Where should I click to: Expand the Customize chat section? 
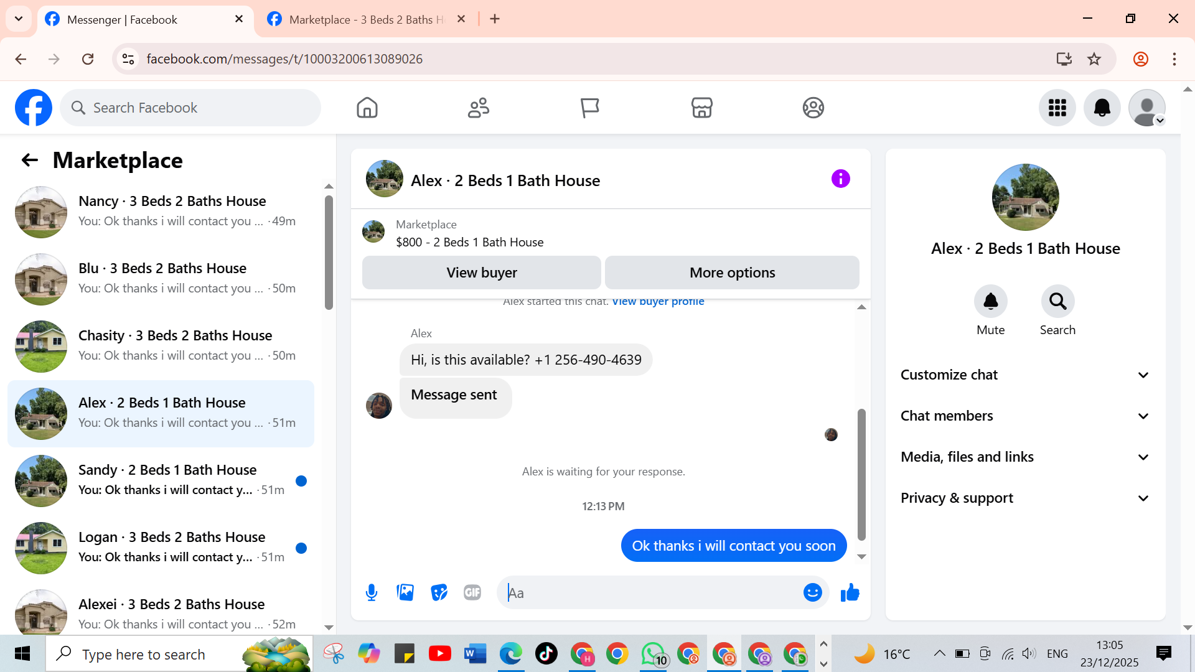pos(1024,375)
